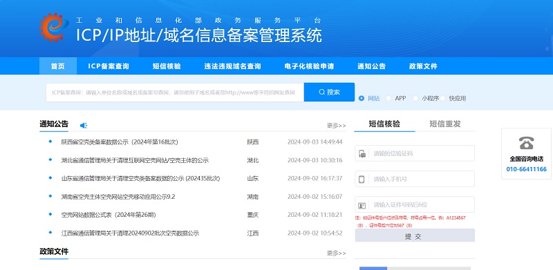553x270 pixels.
Task: Click 更多>> beside 通知公告 heading
Action: 337,126
